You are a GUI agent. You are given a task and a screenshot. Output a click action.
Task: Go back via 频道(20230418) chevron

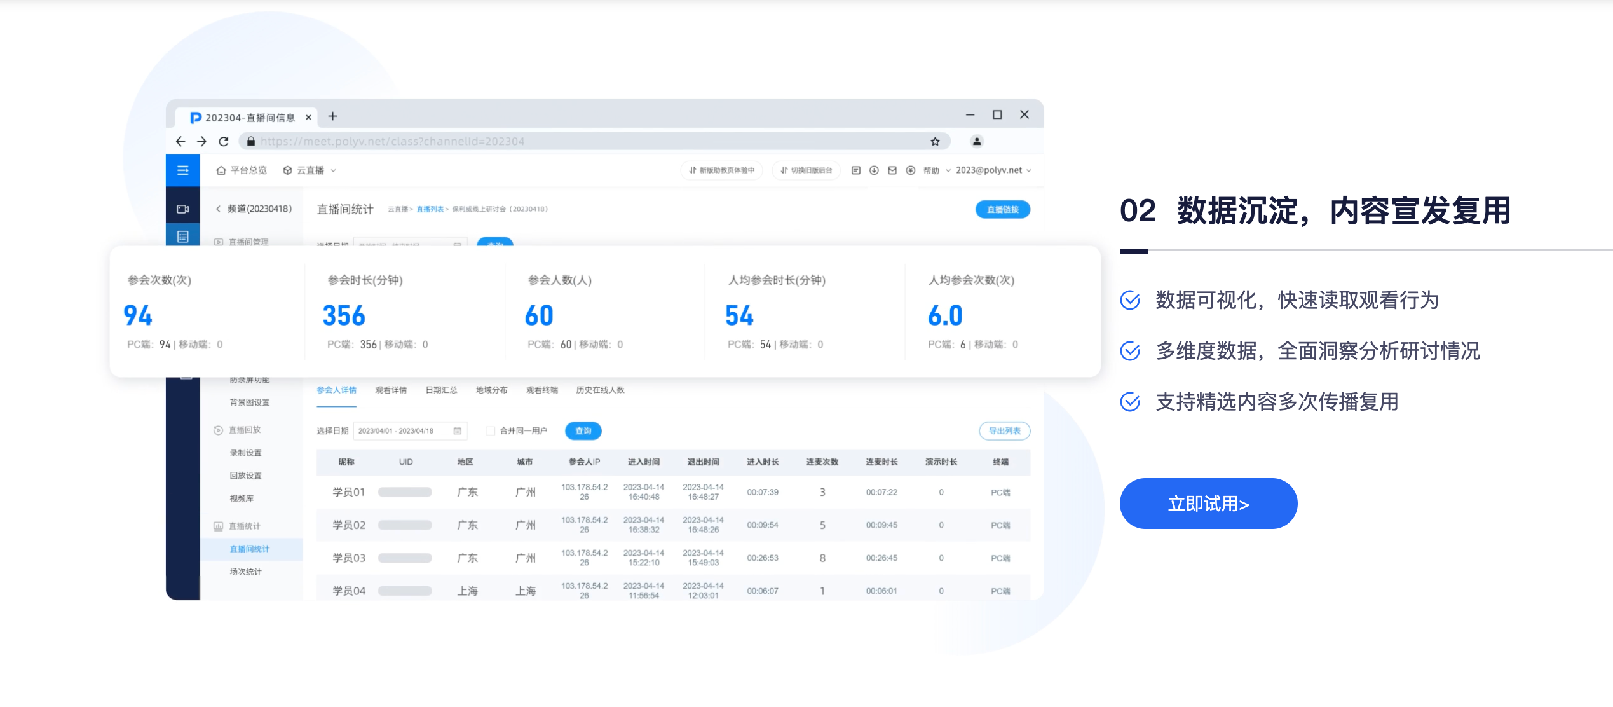pyautogui.click(x=218, y=209)
